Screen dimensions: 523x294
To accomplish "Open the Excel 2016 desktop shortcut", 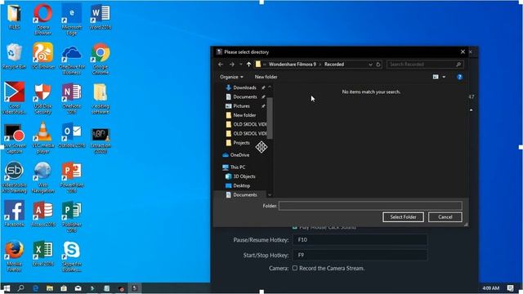I will (42, 253).
